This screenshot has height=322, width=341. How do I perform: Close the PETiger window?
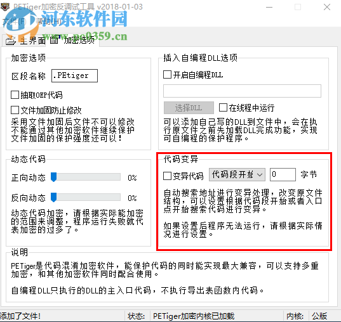click(327, 7)
